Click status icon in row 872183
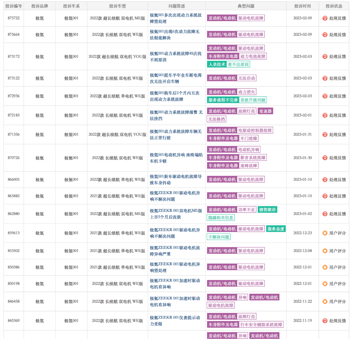The image size is (351, 339). (325, 115)
